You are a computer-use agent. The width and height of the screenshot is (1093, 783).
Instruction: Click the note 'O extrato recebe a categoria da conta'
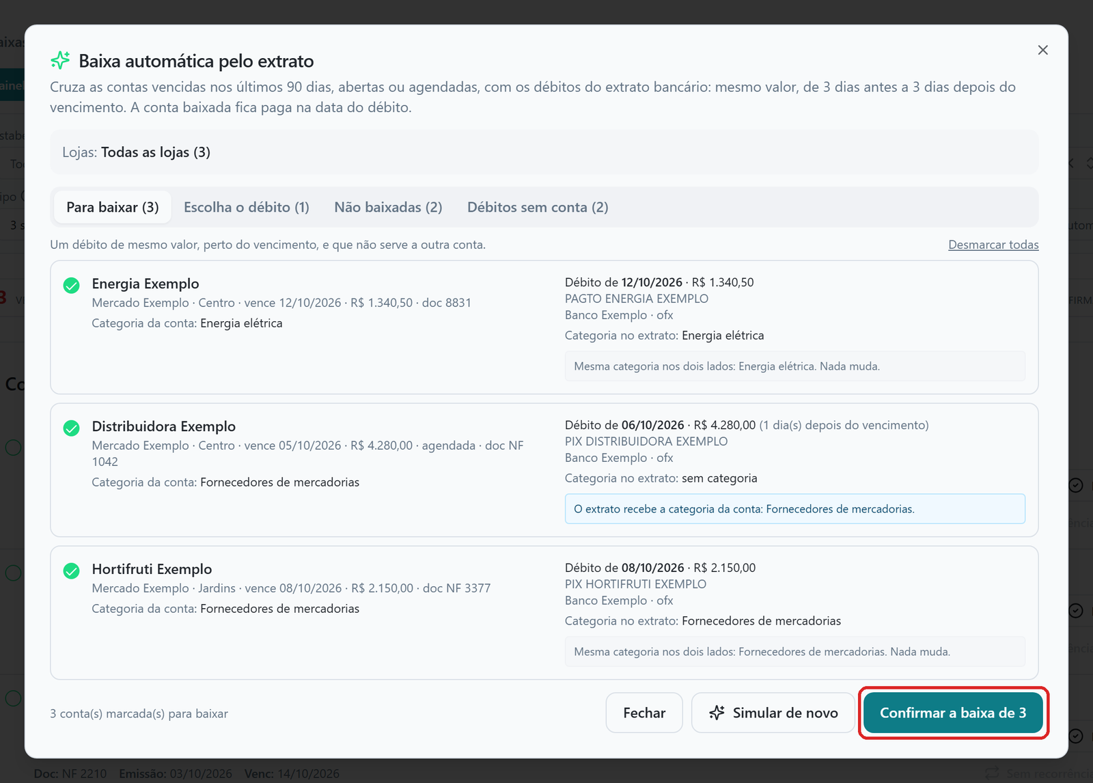click(x=794, y=509)
